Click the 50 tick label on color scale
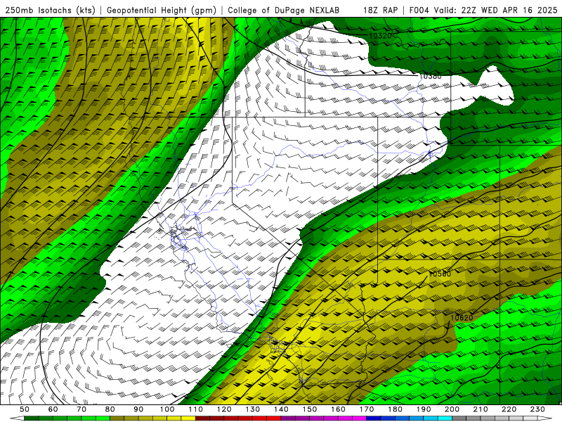The width and height of the screenshot is (562, 422). click(x=25, y=409)
